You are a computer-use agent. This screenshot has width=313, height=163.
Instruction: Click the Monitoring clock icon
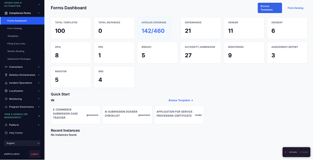(x=6, y=99)
